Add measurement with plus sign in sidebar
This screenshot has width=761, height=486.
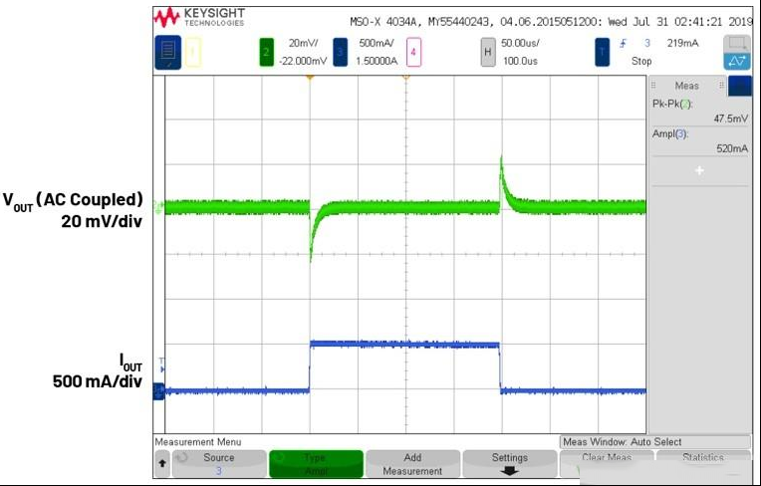[x=699, y=170]
